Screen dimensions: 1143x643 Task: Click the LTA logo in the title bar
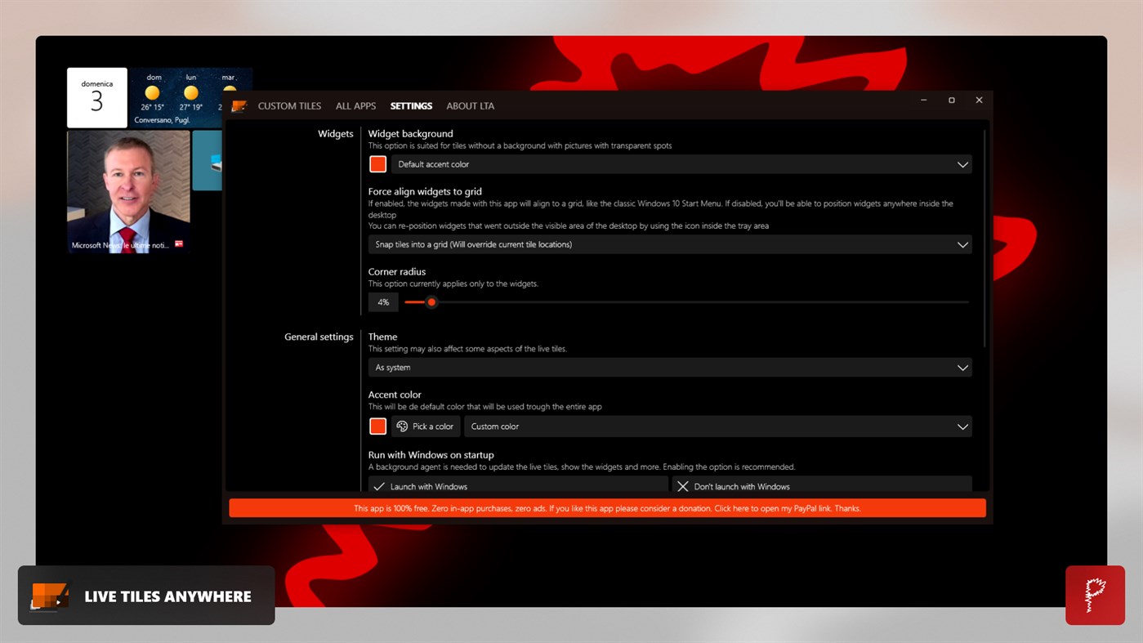pyautogui.click(x=239, y=105)
